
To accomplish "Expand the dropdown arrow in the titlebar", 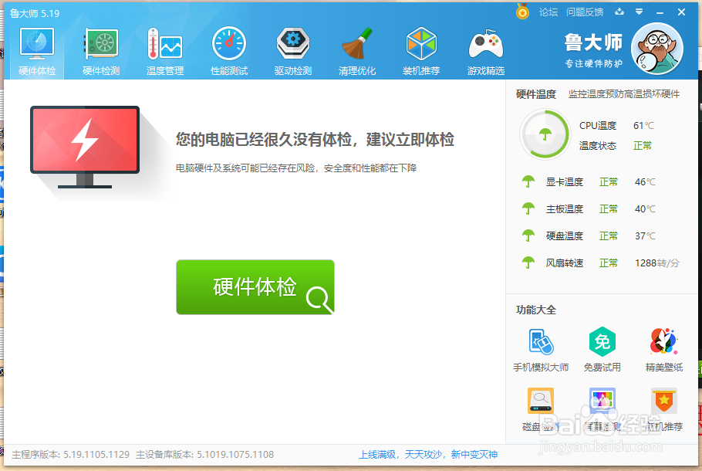I will pos(638,12).
